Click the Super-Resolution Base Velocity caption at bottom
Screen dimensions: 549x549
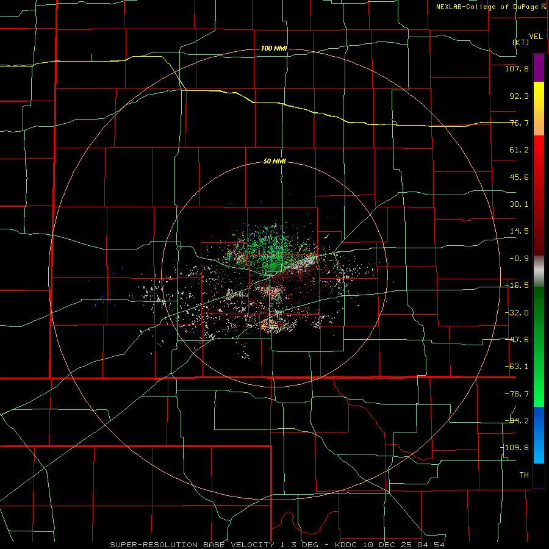coord(278,545)
